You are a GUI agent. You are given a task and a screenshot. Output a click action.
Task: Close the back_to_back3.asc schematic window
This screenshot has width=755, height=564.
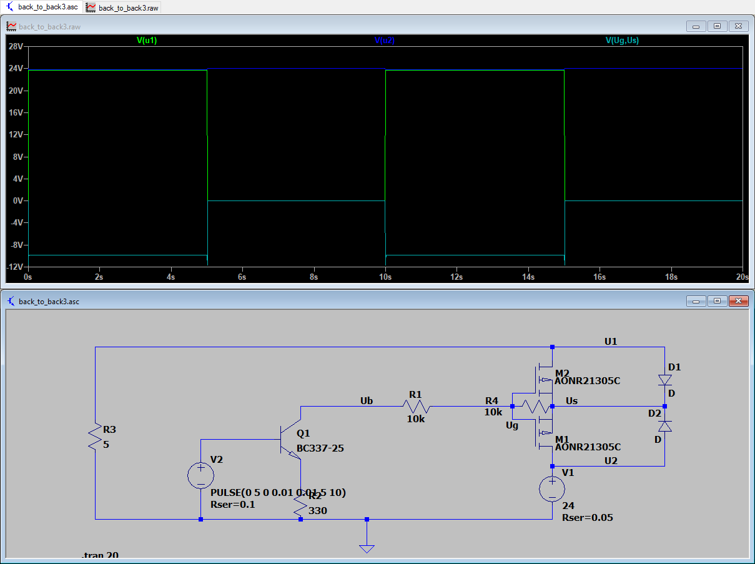coord(739,301)
